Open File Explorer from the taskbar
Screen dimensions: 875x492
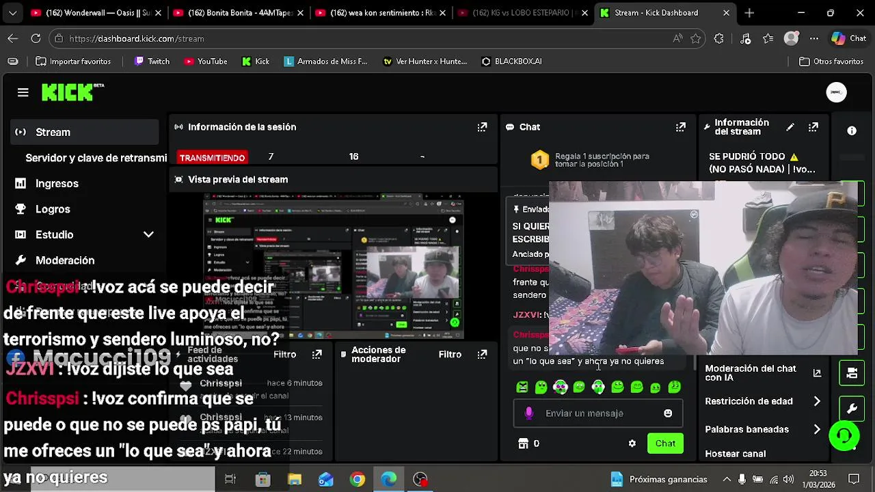[295, 480]
